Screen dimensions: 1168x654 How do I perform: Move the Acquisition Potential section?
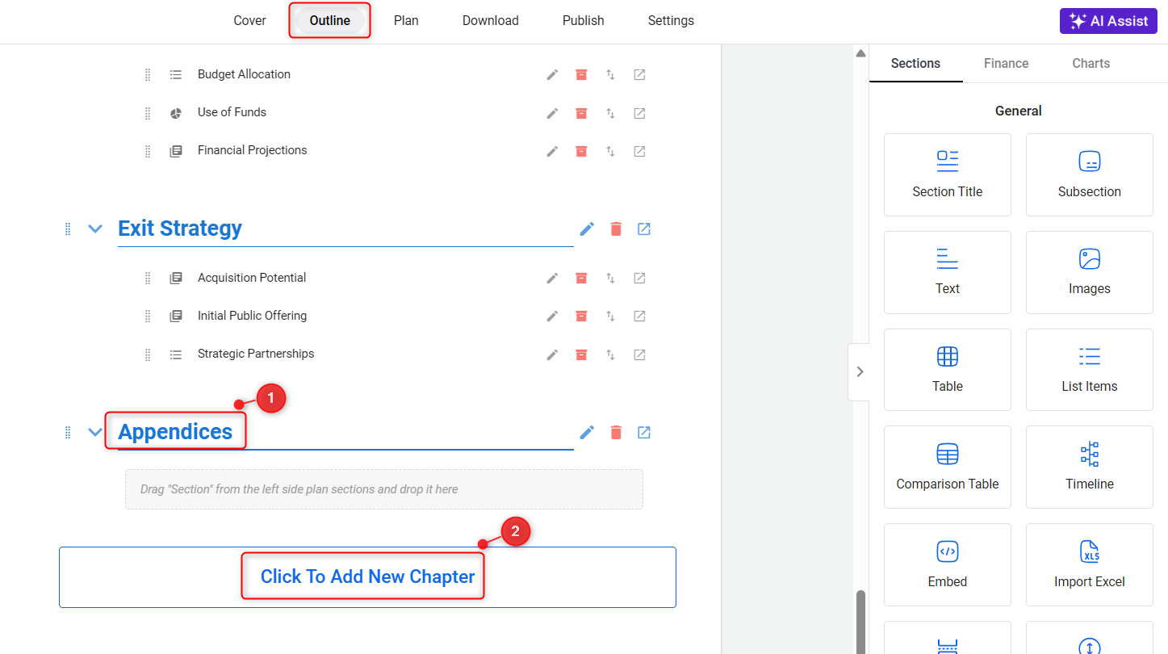point(611,278)
